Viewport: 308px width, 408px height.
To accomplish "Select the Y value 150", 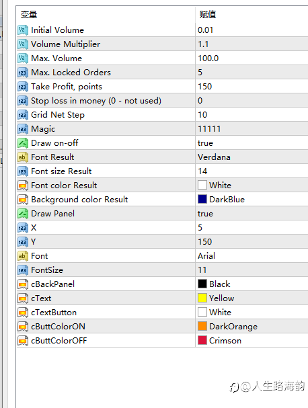I will (x=205, y=242).
